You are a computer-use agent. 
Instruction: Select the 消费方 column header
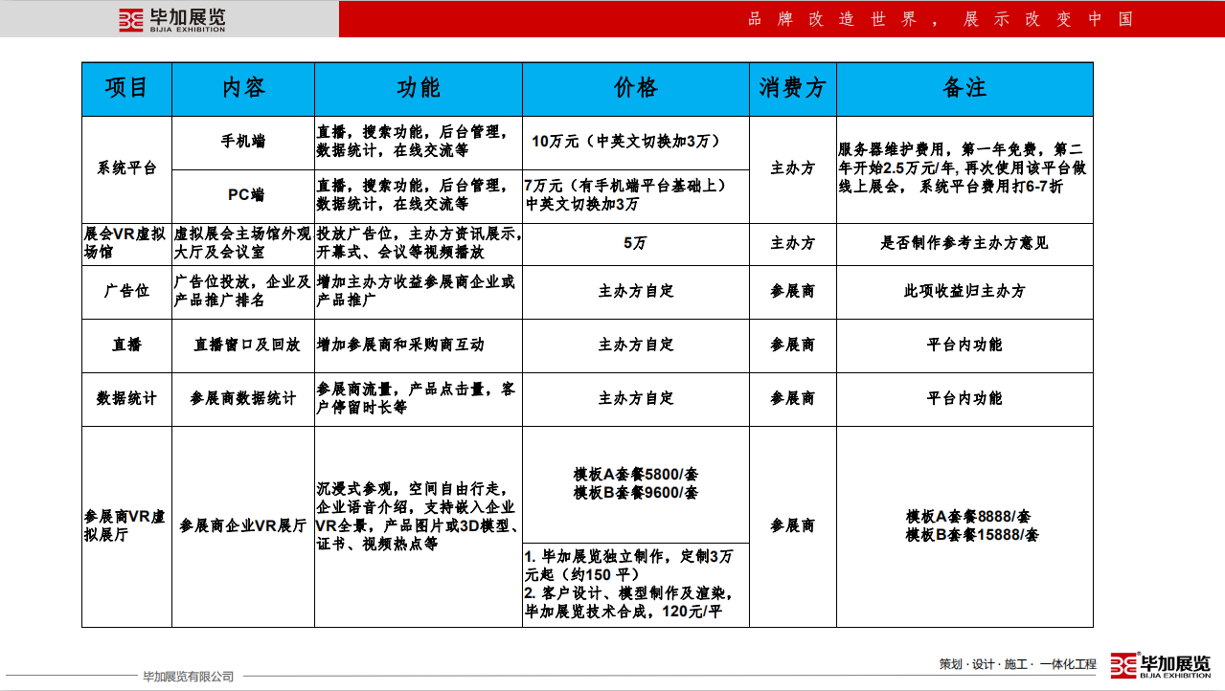pyautogui.click(x=792, y=88)
